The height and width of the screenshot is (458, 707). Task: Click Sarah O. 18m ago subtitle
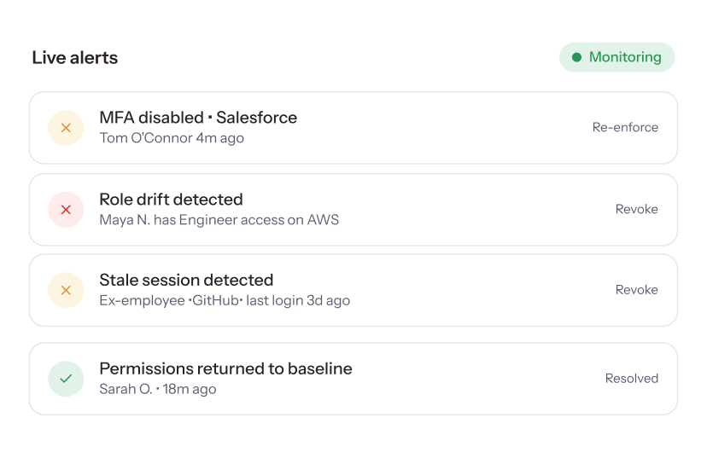(x=157, y=389)
